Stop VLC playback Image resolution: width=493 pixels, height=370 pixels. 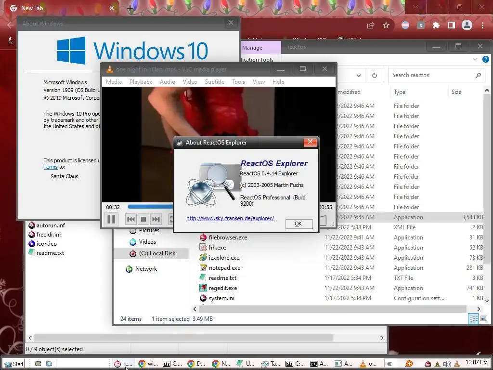pyautogui.click(x=143, y=219)
